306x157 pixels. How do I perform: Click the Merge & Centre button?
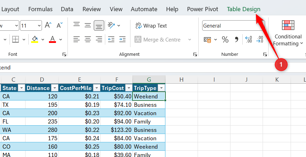(x=157, y=40)
